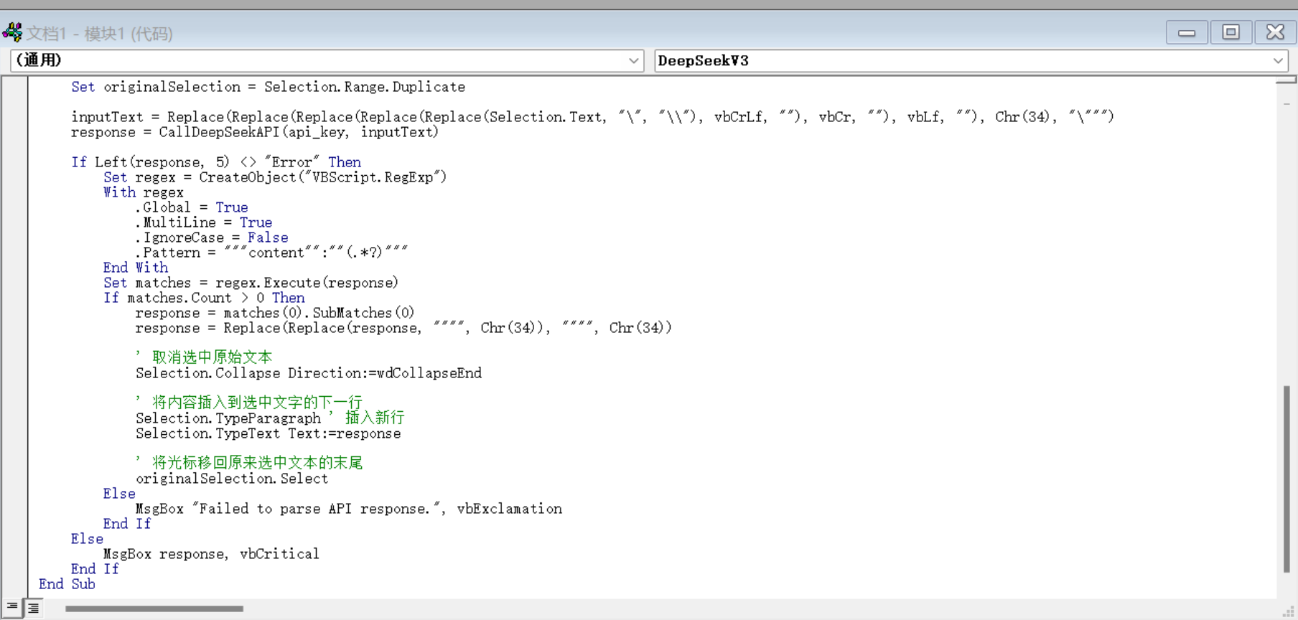The width and height of the screenshot is (1298, 620).
Task: Click the 'Set matches = regex.Execute(response)' line
Action: pos(251,283)
